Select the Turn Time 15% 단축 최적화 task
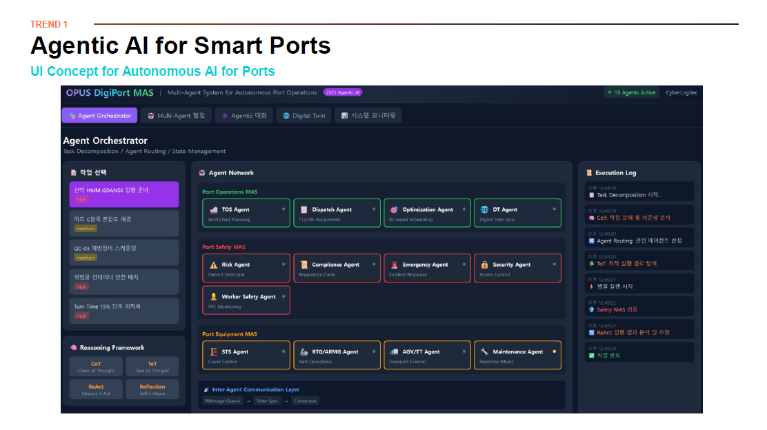Screen dimensions: 767x430 [x=124, y=311]
